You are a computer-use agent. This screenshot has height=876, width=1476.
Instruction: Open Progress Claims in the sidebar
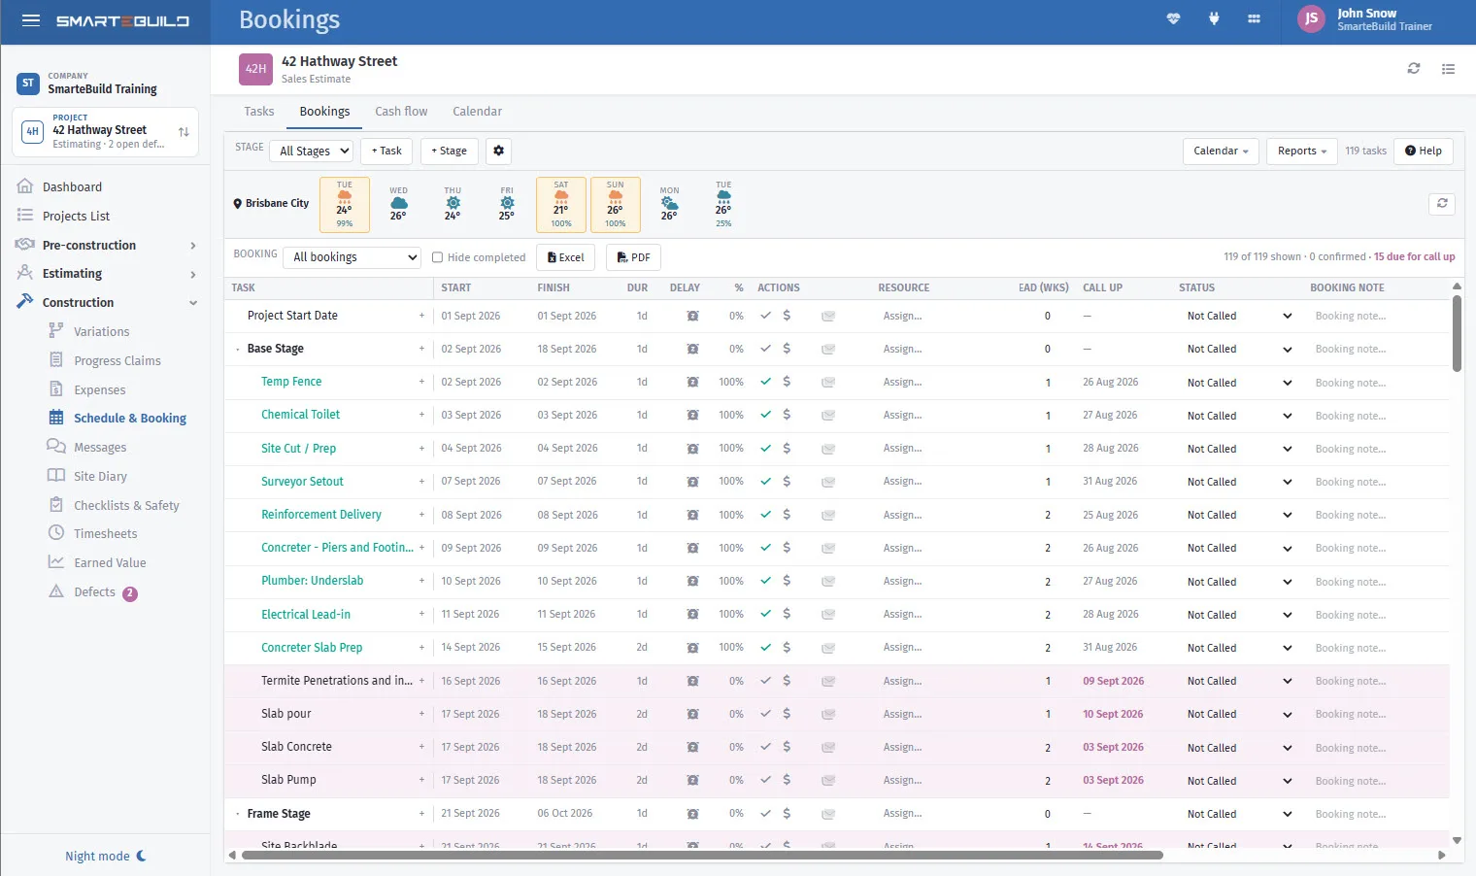click(117, 360)
